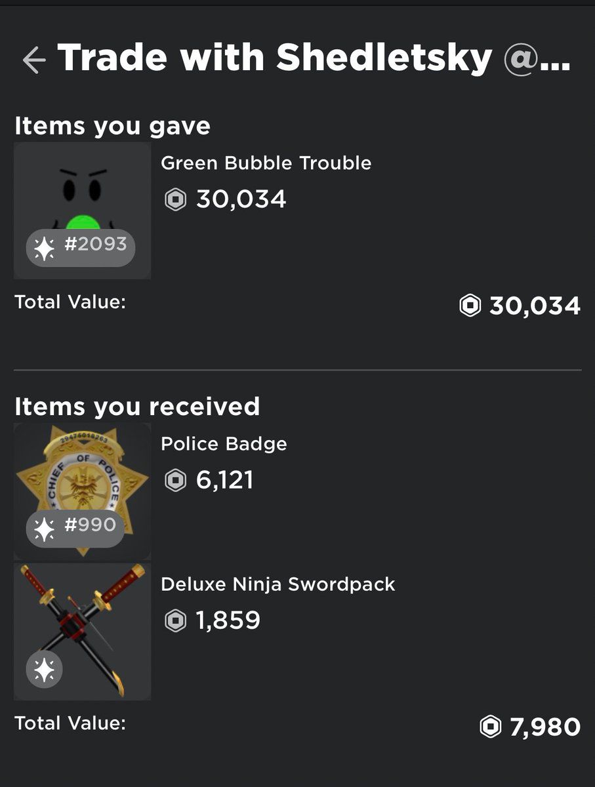Click the Robux icon beside 6,121

pos(175,481)
